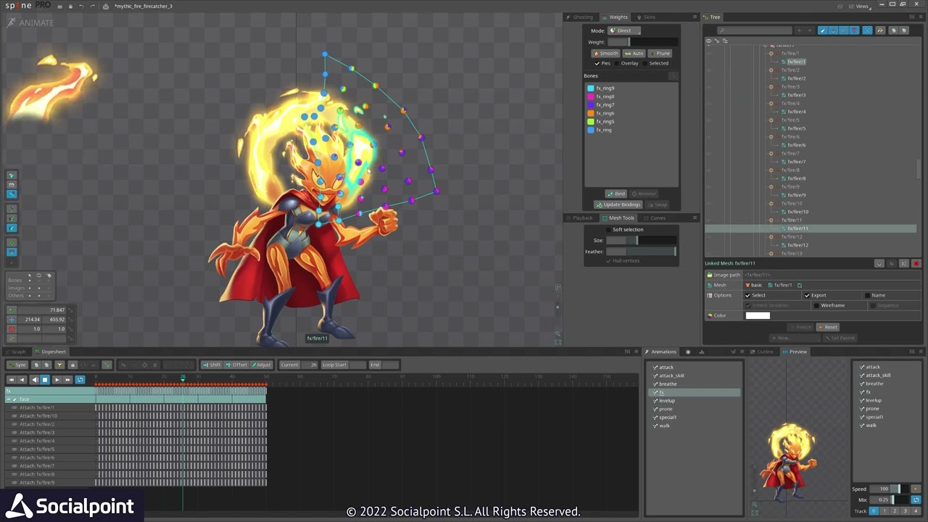Enable the Soft selection checkbox
The height and width of the screenshot is (522, 928).
[608, 229]
